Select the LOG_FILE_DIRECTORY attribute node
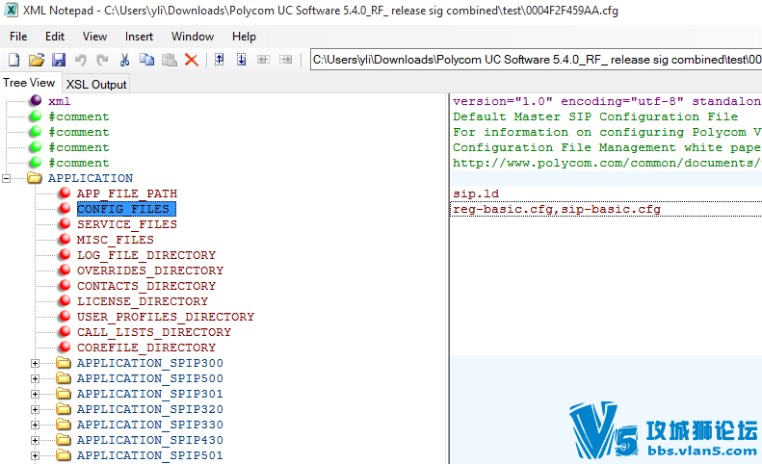The height and width of the screenshot is (464, 762). [x=146, y=255]
